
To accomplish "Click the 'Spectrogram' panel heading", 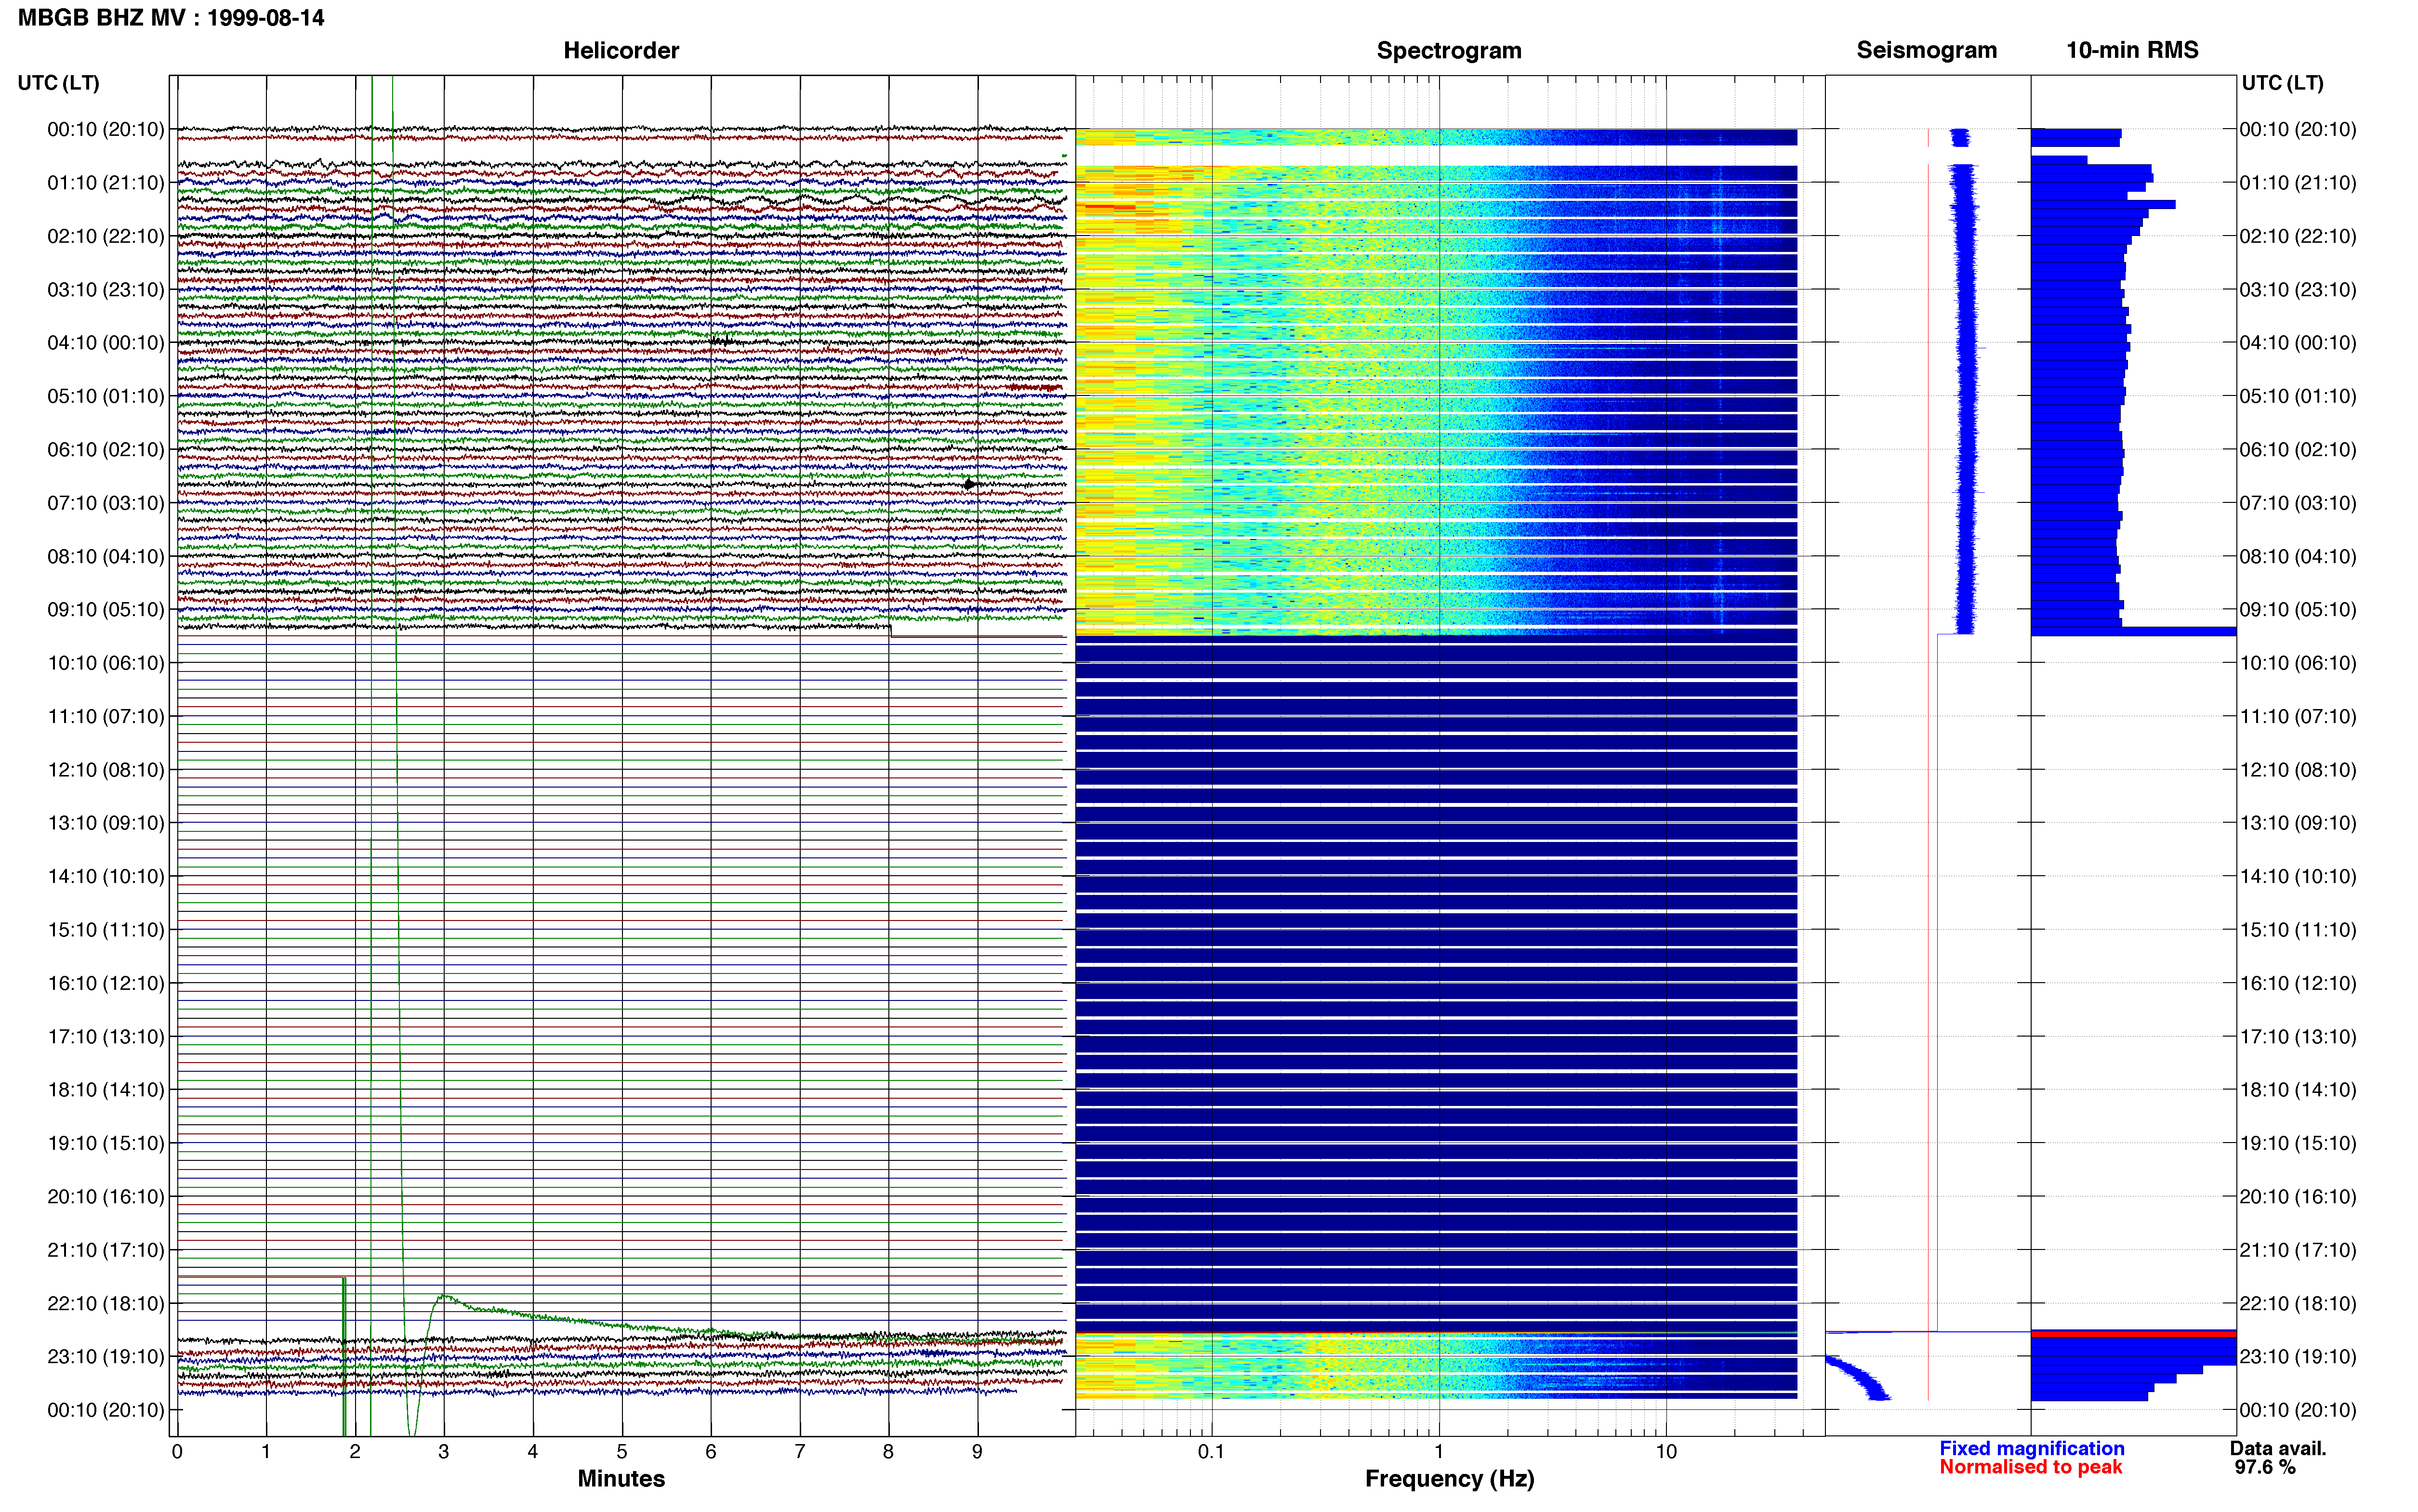I will pos(1449,50).
